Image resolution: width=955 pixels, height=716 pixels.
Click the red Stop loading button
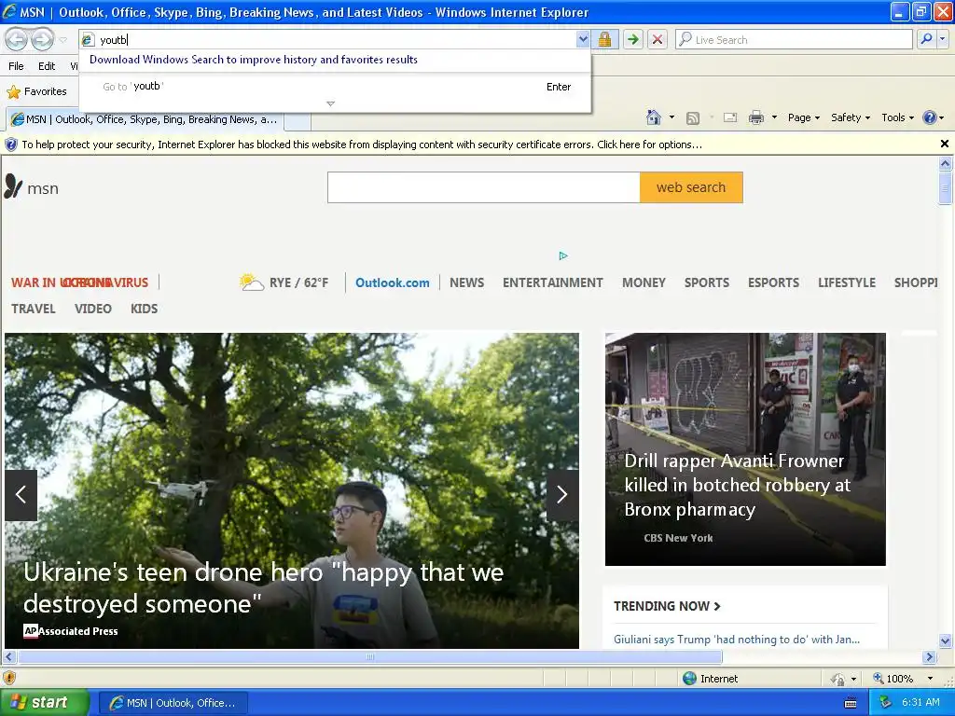657,39
